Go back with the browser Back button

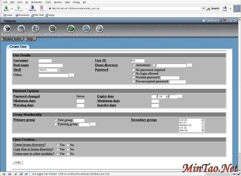[x=6, y=8]
